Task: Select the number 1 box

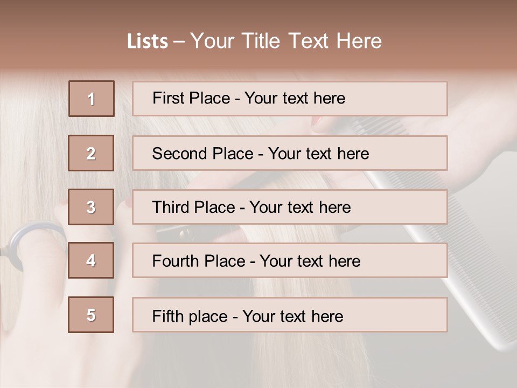Action: pyautogui.click(x=92, y=99)
